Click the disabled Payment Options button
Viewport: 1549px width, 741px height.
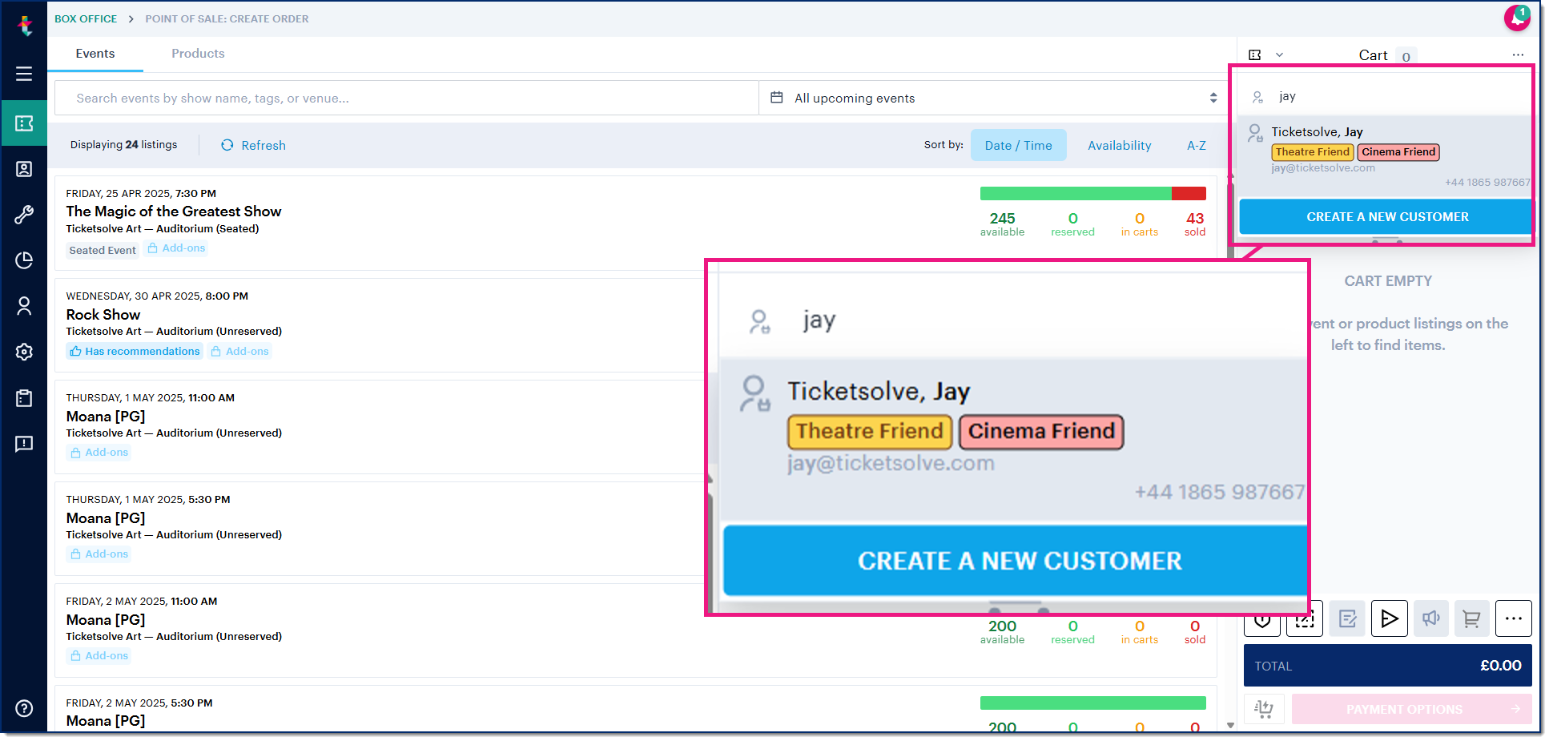[x=1412, y=709]
